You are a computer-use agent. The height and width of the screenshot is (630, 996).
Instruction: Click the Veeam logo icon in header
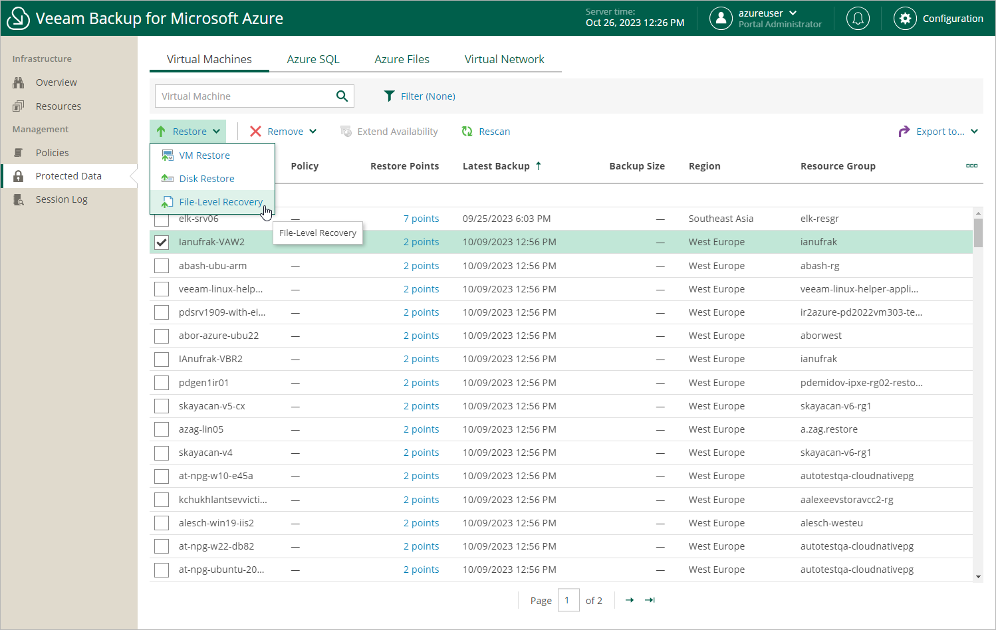(x=18, y=19)
